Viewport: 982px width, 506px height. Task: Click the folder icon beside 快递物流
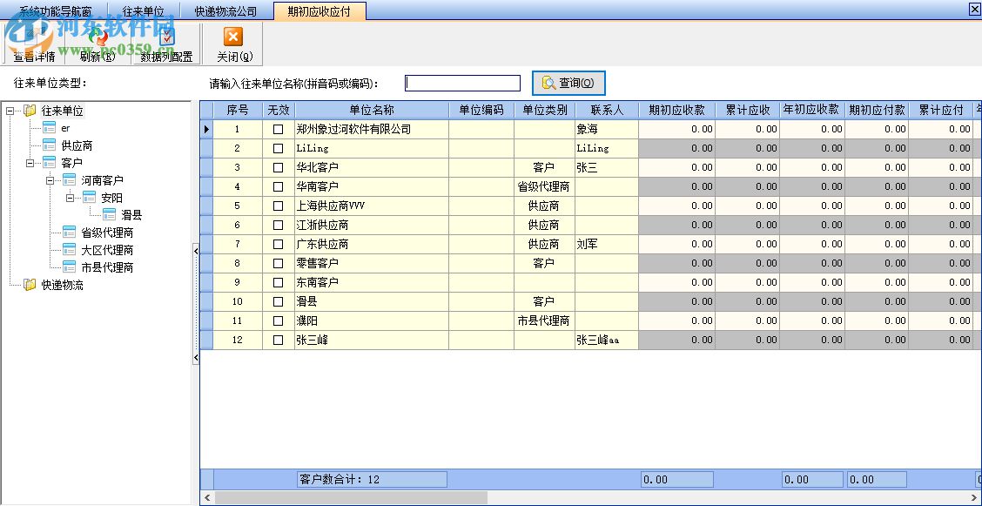(x=30, y=283)
